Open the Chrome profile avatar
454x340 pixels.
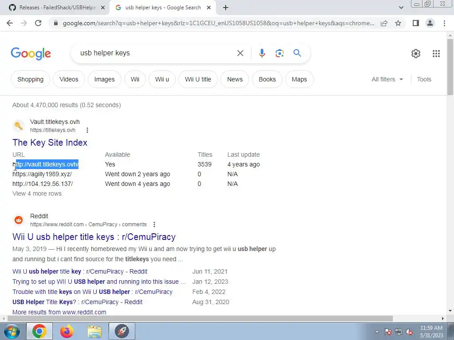(x=430, y=23)
